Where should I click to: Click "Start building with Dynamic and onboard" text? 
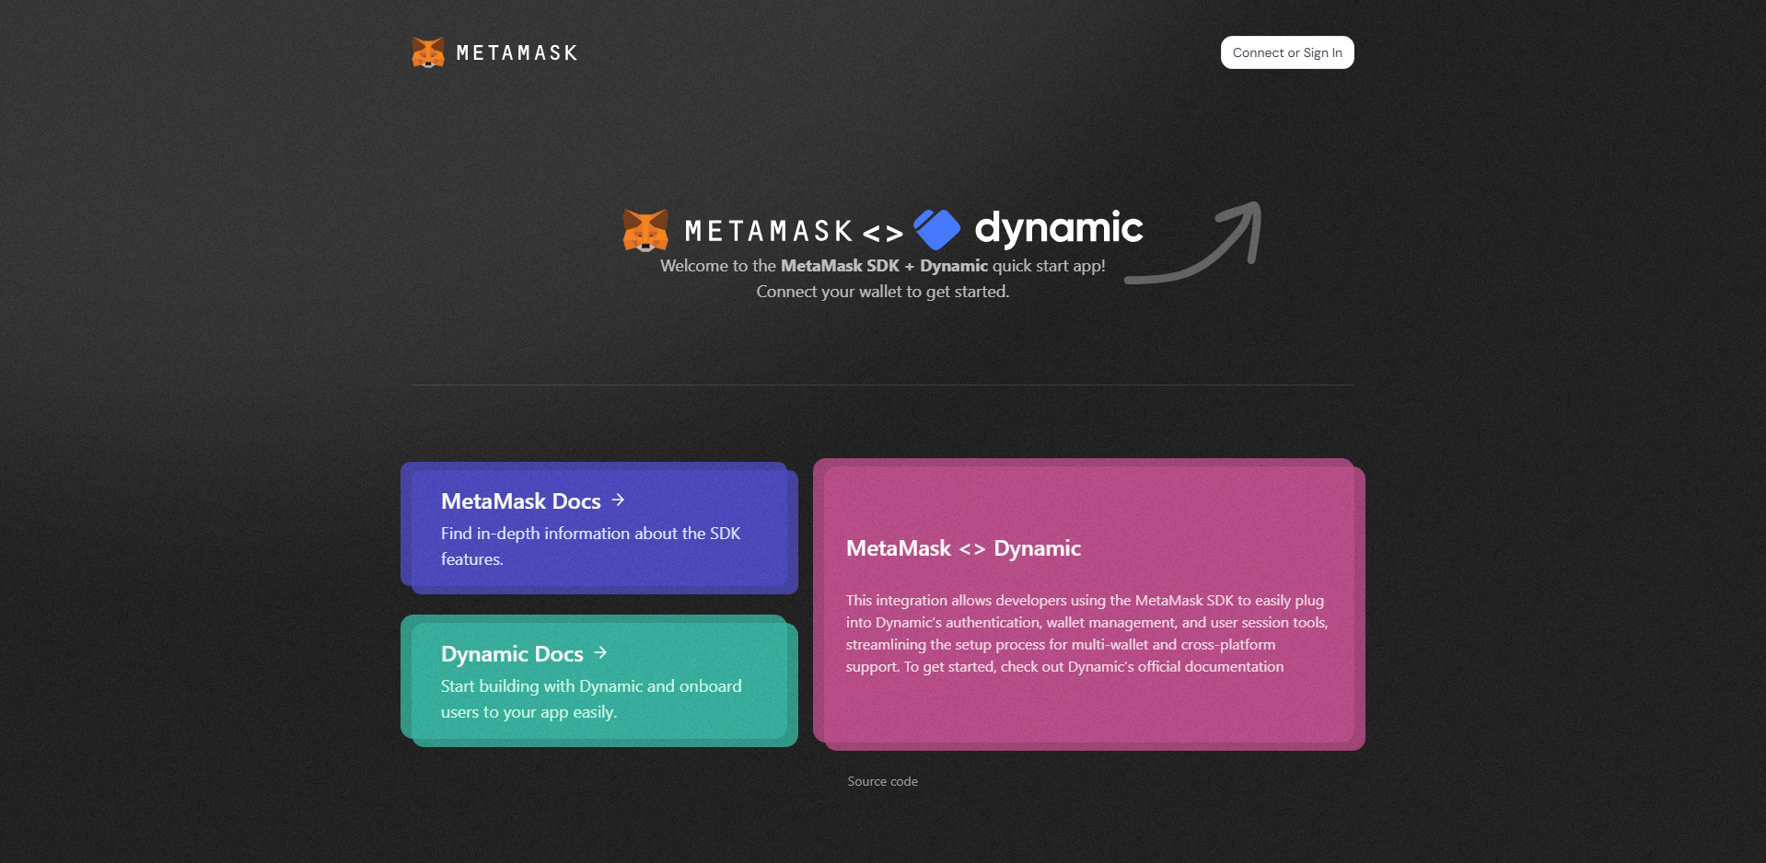coord(591,686)
